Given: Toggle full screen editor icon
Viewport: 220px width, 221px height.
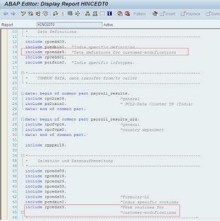Looking at the screenshot, I should [102, 14].
